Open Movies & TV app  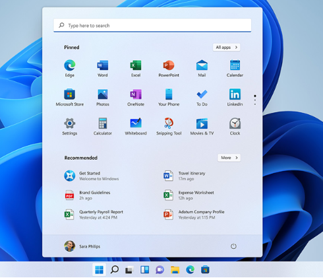point(202,127)
